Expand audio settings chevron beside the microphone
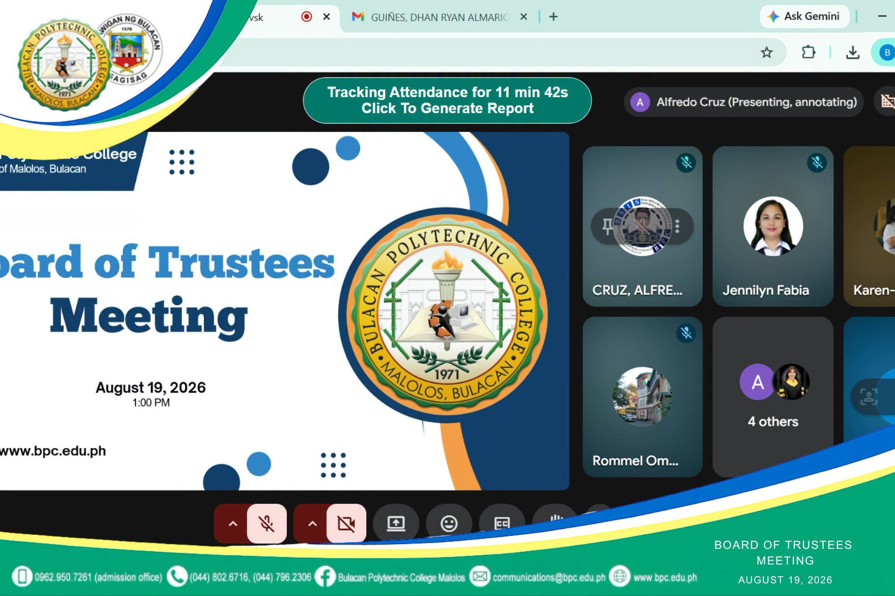Image resolution: width=895 pixels, height=596 pixels. (x=233, y=524)
